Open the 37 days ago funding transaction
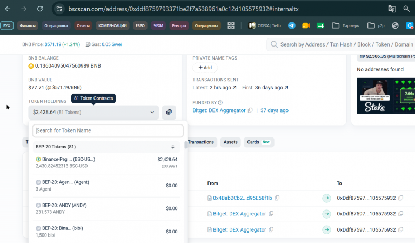 275,110
